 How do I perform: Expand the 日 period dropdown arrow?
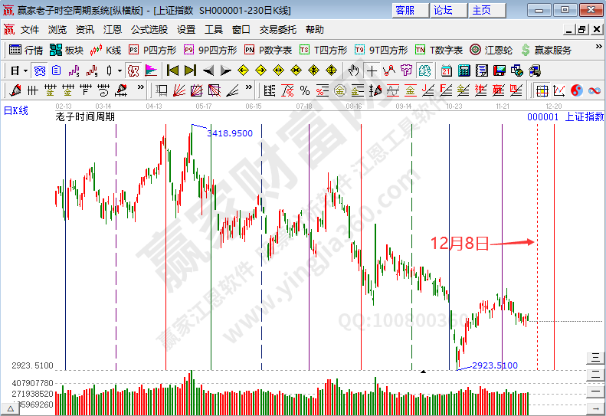25,70
